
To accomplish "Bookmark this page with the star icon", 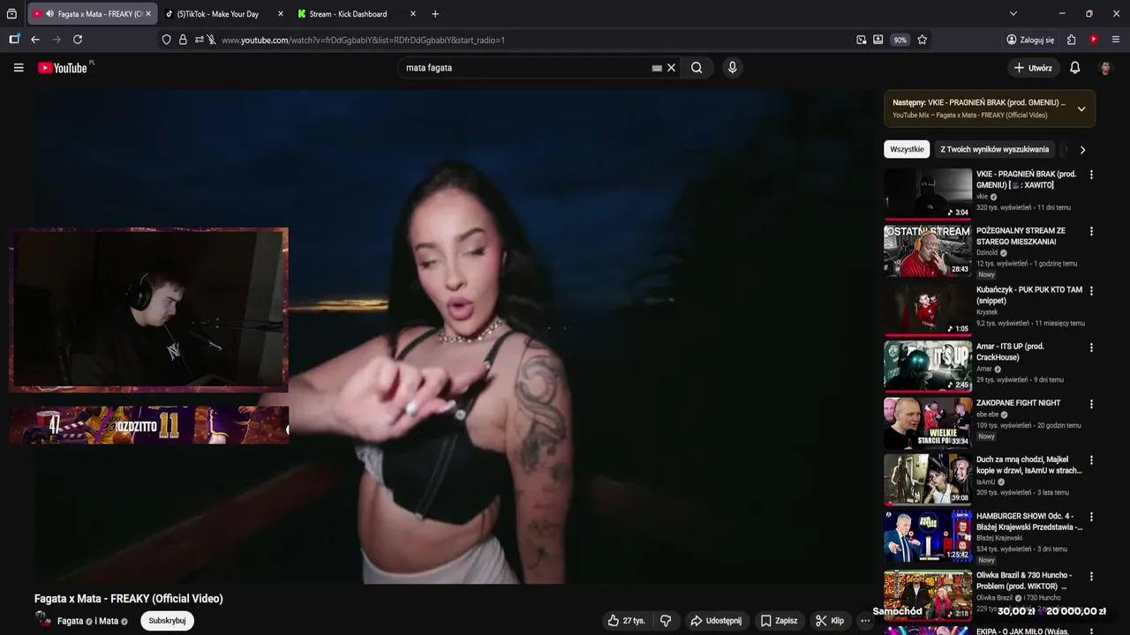I will tap(923, 40).
